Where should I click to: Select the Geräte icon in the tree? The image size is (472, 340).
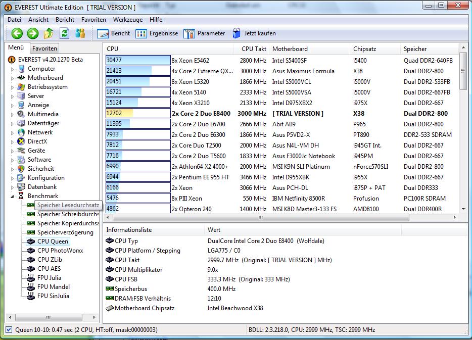[x=21, y=150]
